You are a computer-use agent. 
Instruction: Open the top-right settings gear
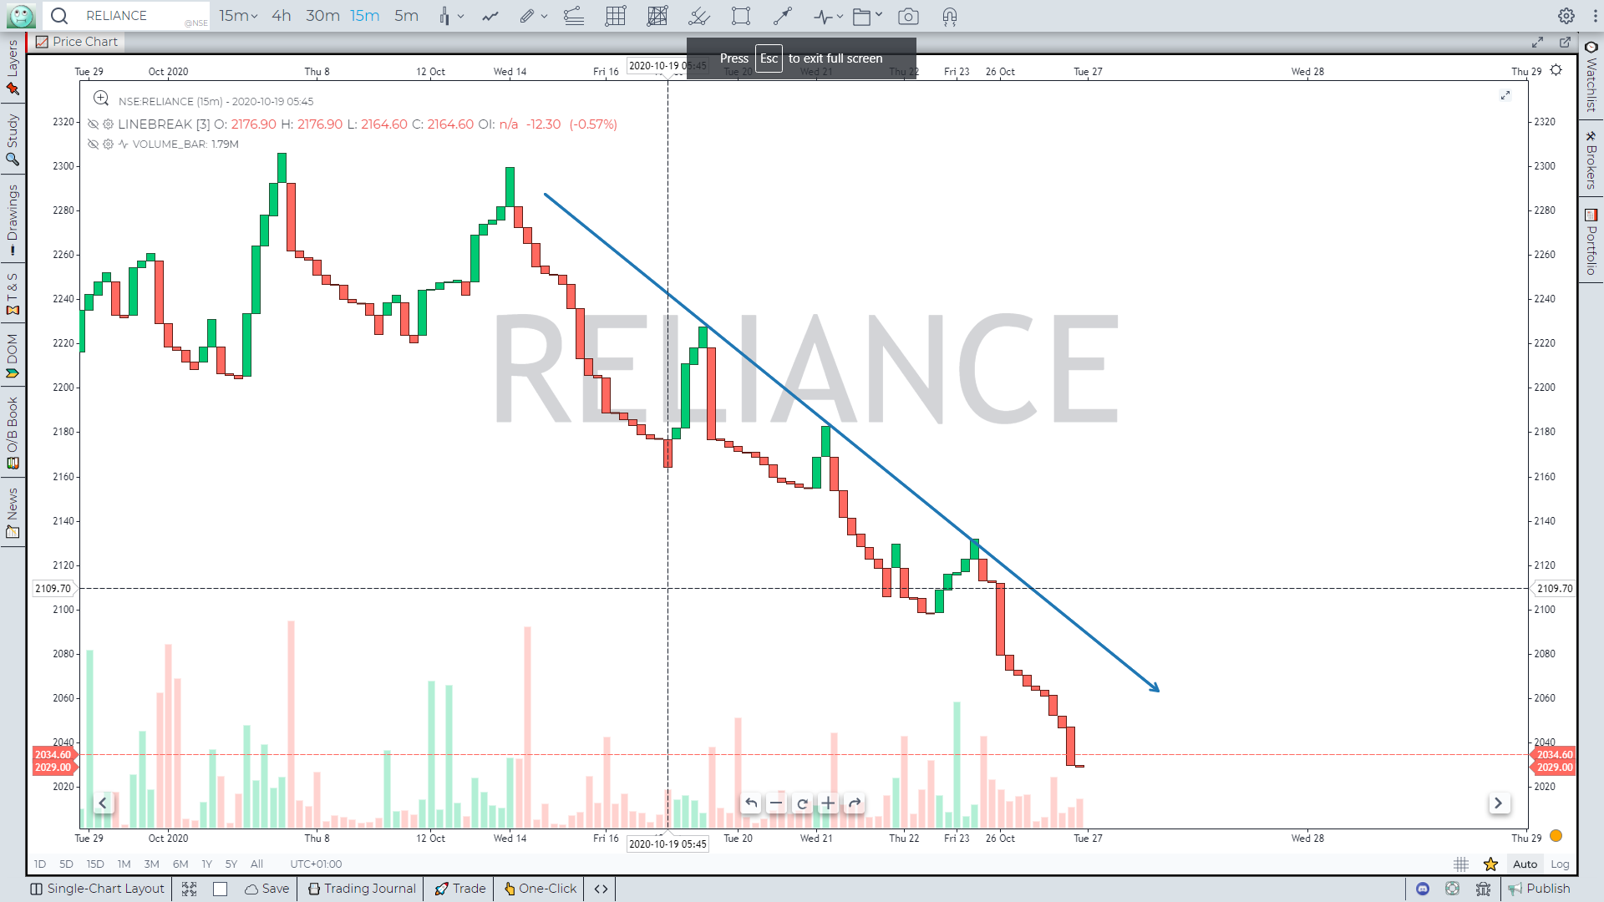tap(1566, 16)
